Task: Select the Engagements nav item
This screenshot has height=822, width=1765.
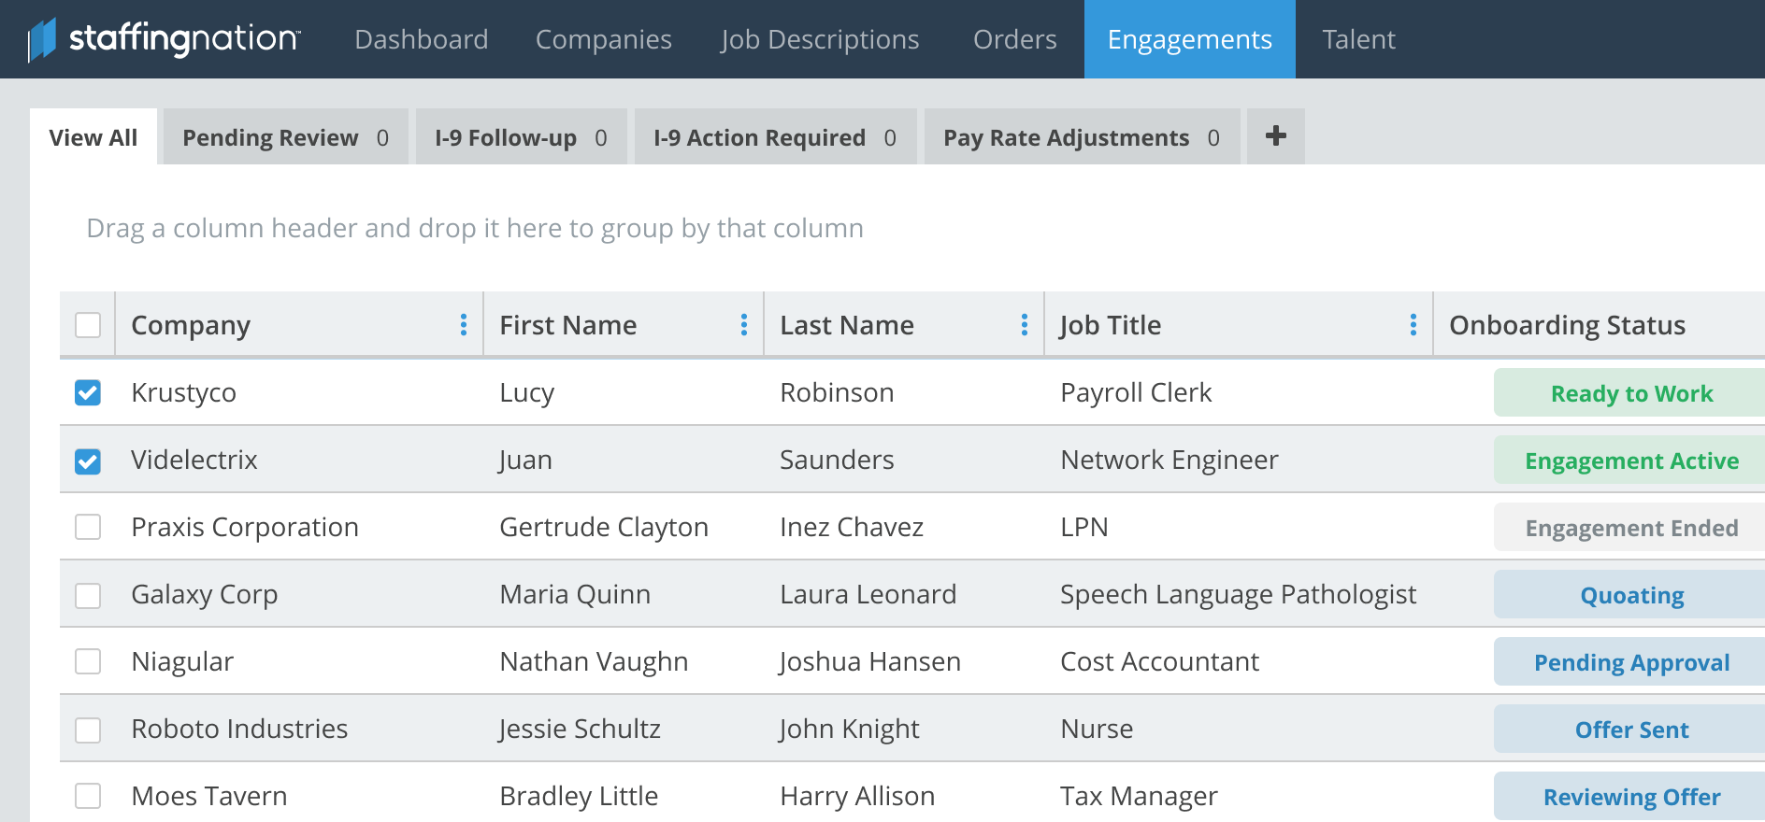Action: [x=1190, y=39]
